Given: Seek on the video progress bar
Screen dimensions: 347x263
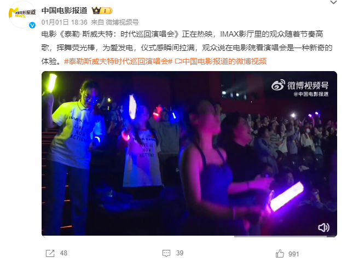Looking at the screenshot, I should 189,236.
